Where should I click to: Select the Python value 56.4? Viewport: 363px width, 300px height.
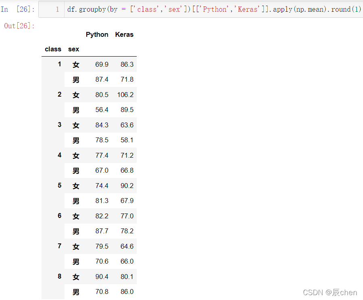pyautogui.click(x=102, y=110)
